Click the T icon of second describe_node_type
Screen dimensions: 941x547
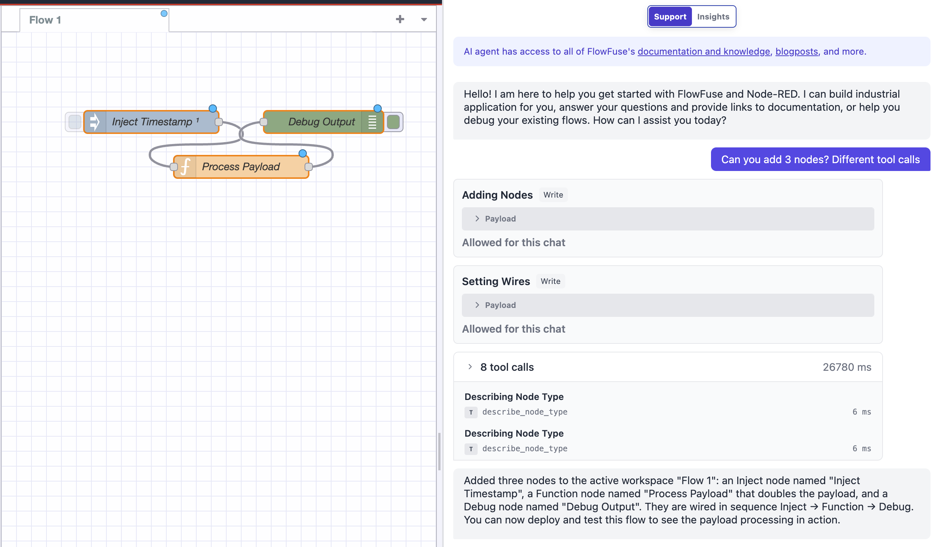click(x=471, y=449)
